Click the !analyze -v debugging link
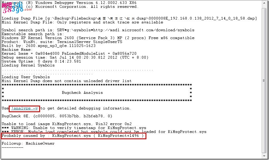The height and width of the screenshot is (160, 269). [x=24, y=109]
